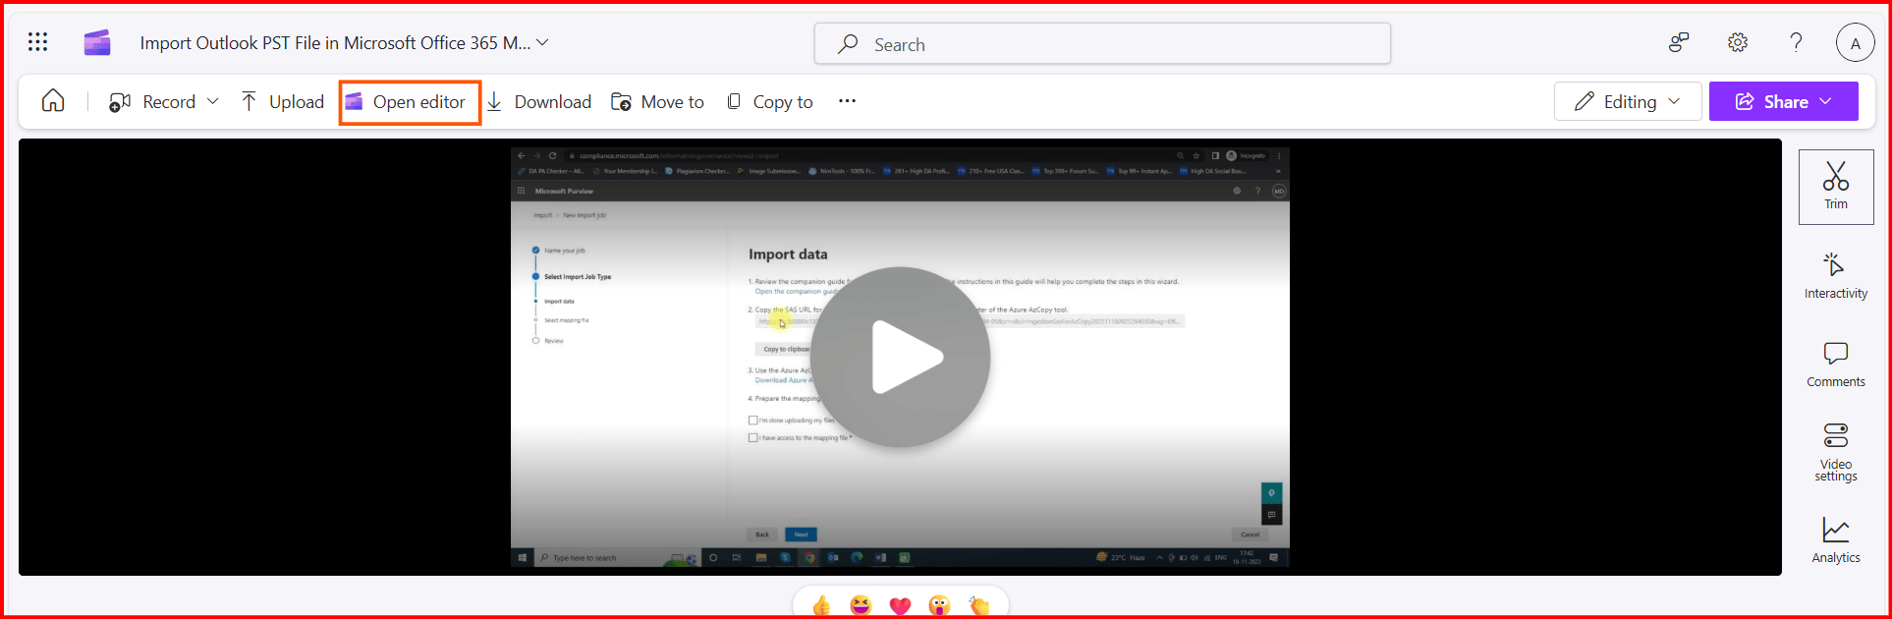
Task: Expand the Share dropdown chevron
Action: [x=1826, y=101]
